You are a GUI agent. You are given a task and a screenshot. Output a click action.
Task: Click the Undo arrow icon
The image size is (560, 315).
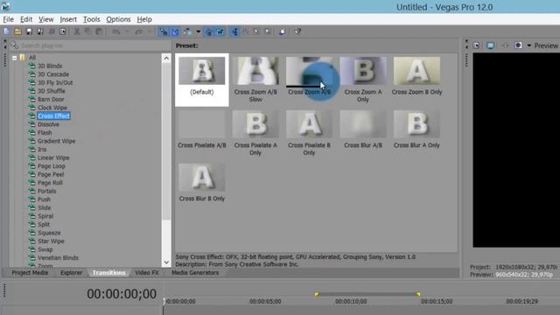click(x=115, y=31)
